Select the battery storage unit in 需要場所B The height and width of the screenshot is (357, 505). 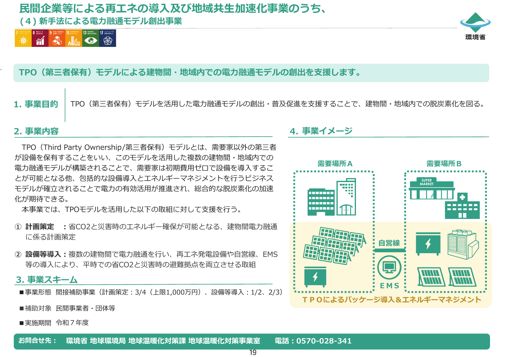(428, 244)
